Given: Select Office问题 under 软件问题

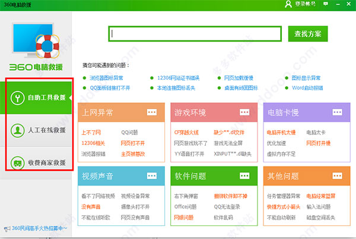Looking at the screenshot, I should [185, 207].
